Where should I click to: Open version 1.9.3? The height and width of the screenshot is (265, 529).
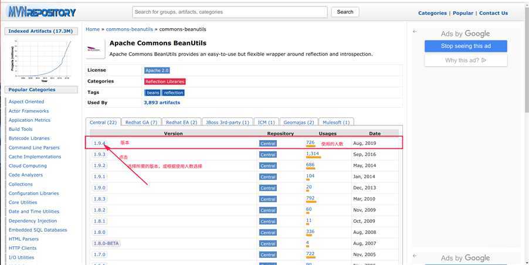(100, 154)
